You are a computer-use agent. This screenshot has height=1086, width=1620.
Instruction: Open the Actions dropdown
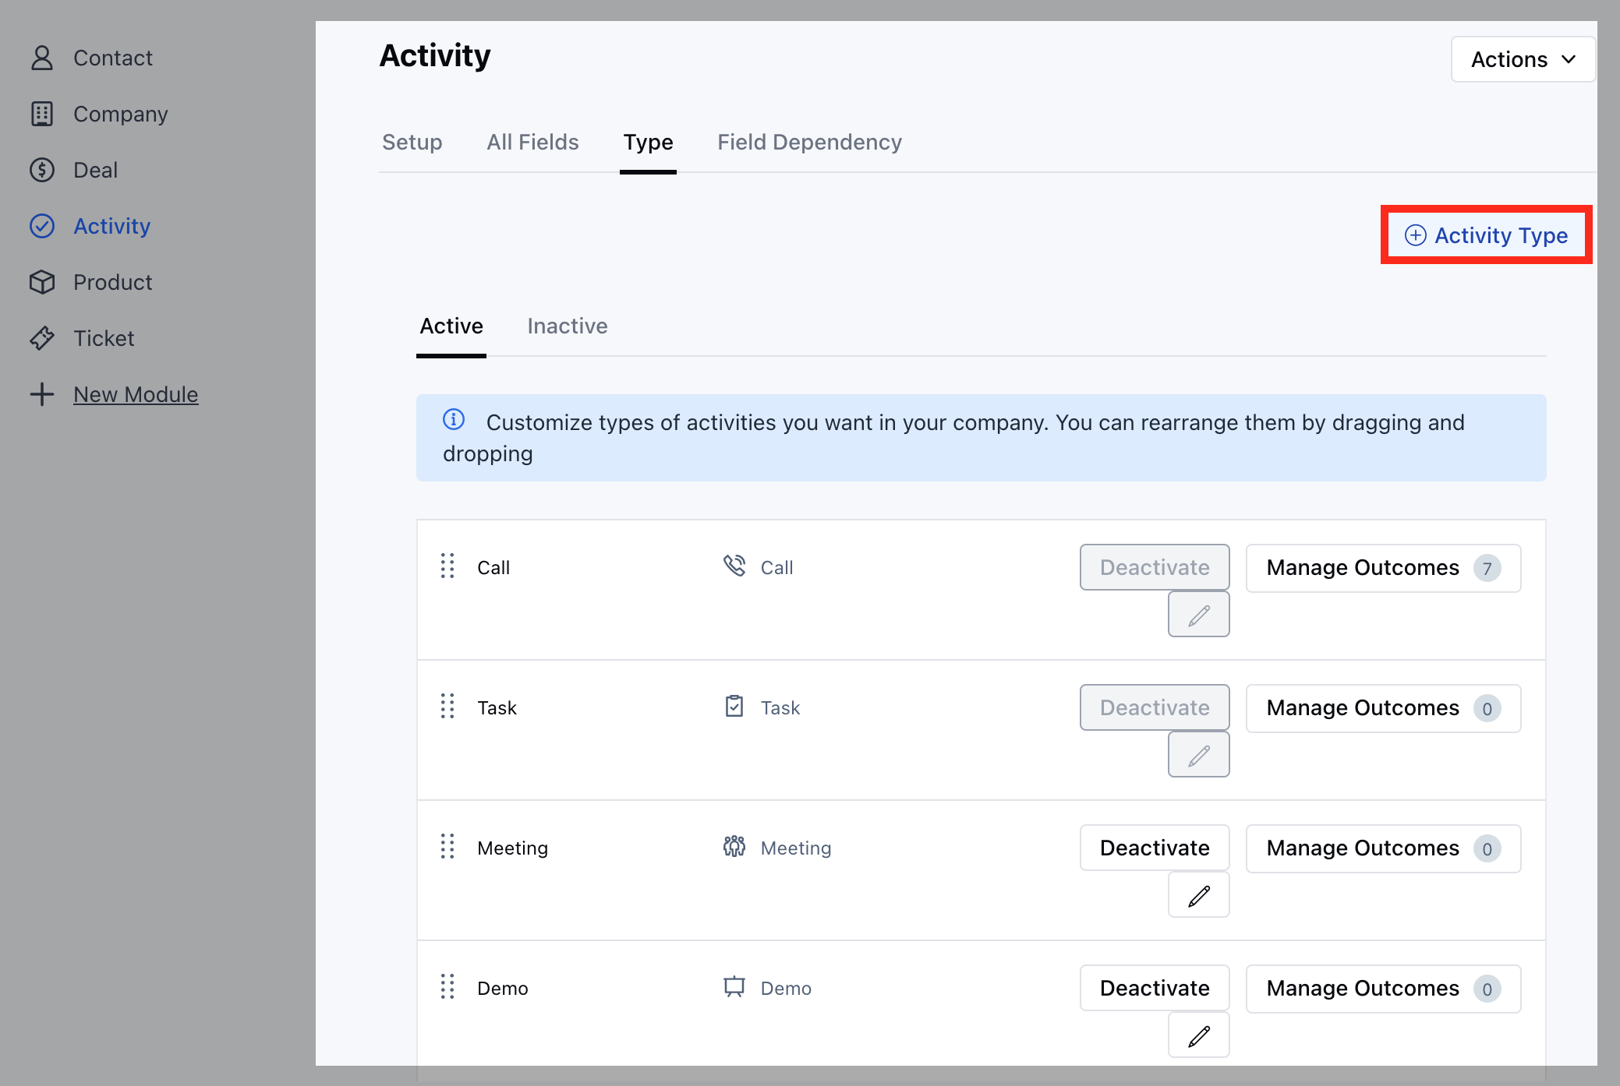coord(1523,59)
